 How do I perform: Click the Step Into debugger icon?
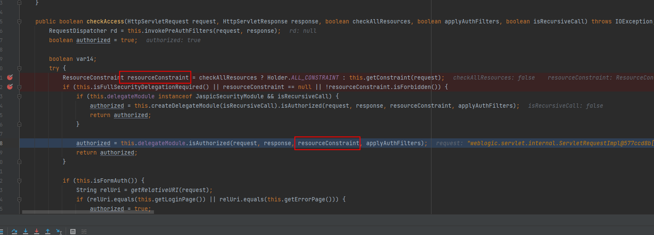coord(26,231)
